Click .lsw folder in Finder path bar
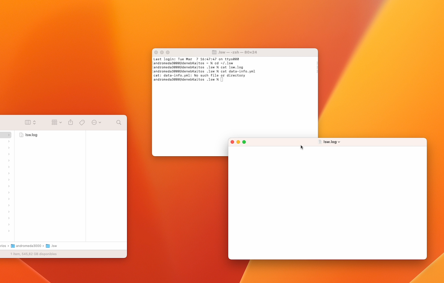The image size is (444, 283). (52, 245)
